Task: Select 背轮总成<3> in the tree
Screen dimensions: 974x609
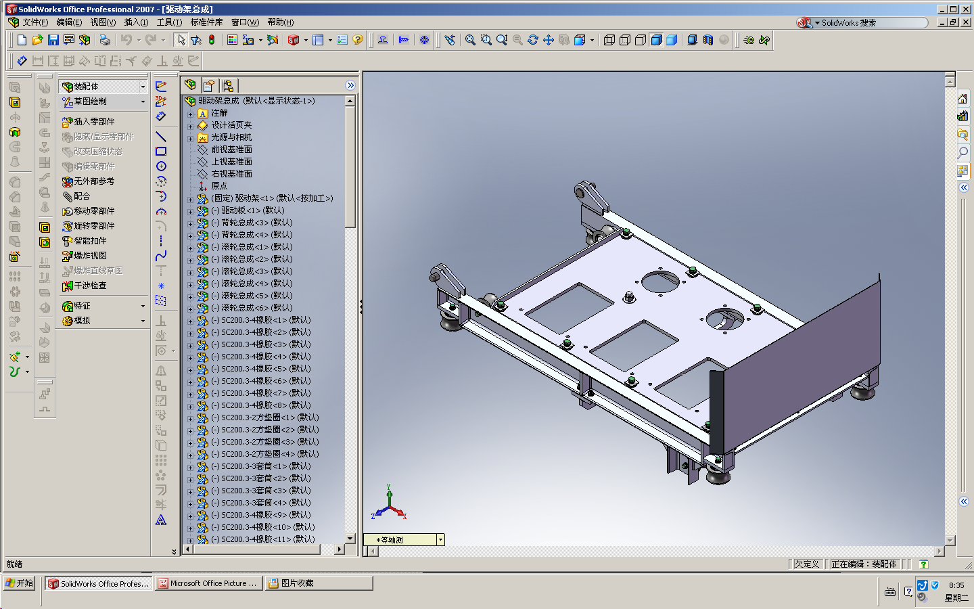Action: [x=252, y=223]
